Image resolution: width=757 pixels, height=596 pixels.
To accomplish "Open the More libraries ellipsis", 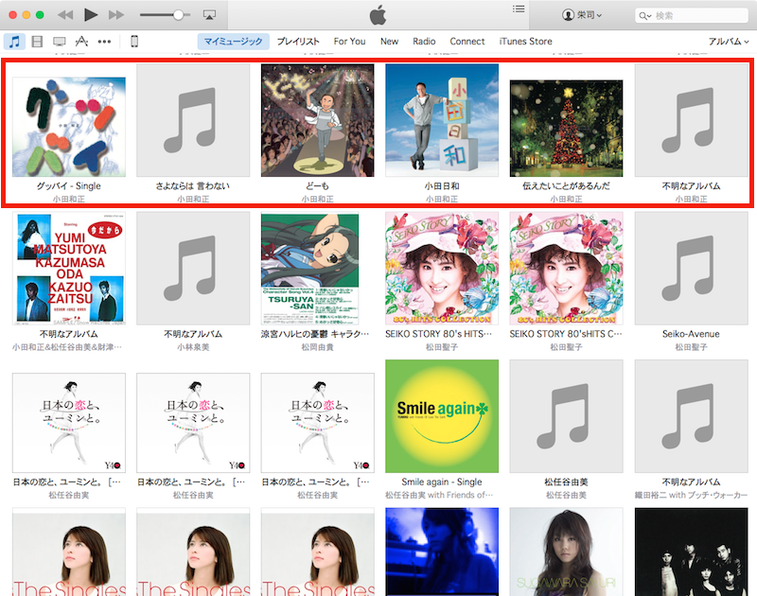I will click(104, 42).
